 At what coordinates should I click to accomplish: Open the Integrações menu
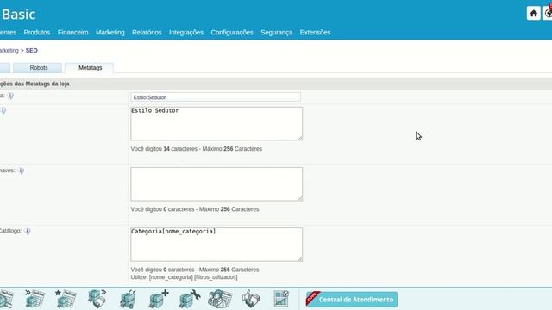tap(186, 33)
